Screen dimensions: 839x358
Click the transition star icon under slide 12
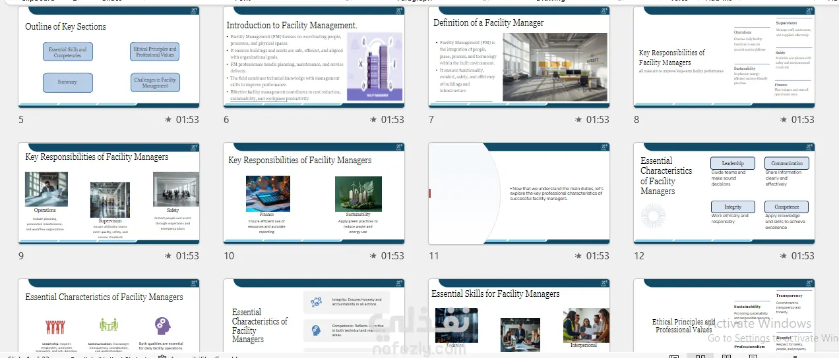pos(784,255)
